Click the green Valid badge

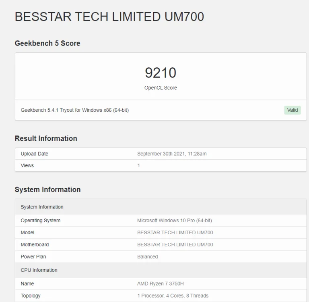(293, 110)
